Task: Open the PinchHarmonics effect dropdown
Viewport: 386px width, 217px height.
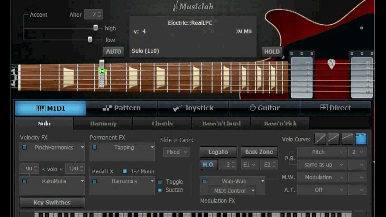Action: pyautogui.click(x=82, y=147)
